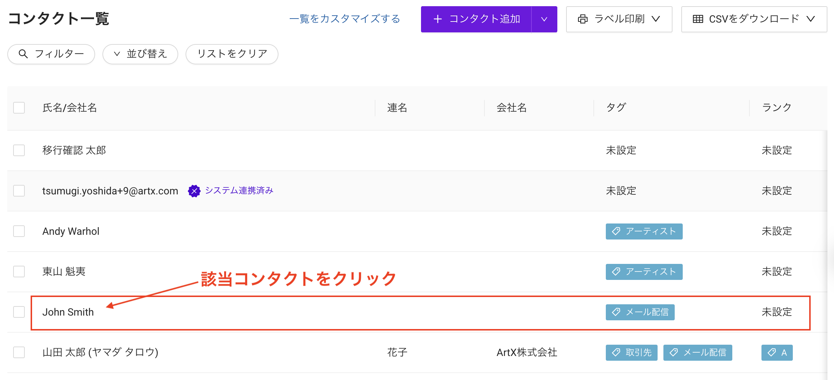The image size is (834, 380).
Task: Click the ArtX株式会社 company cell
Action: [527, 352]
